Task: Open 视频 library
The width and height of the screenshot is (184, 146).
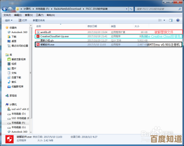Action: click(x=14, y=64)
